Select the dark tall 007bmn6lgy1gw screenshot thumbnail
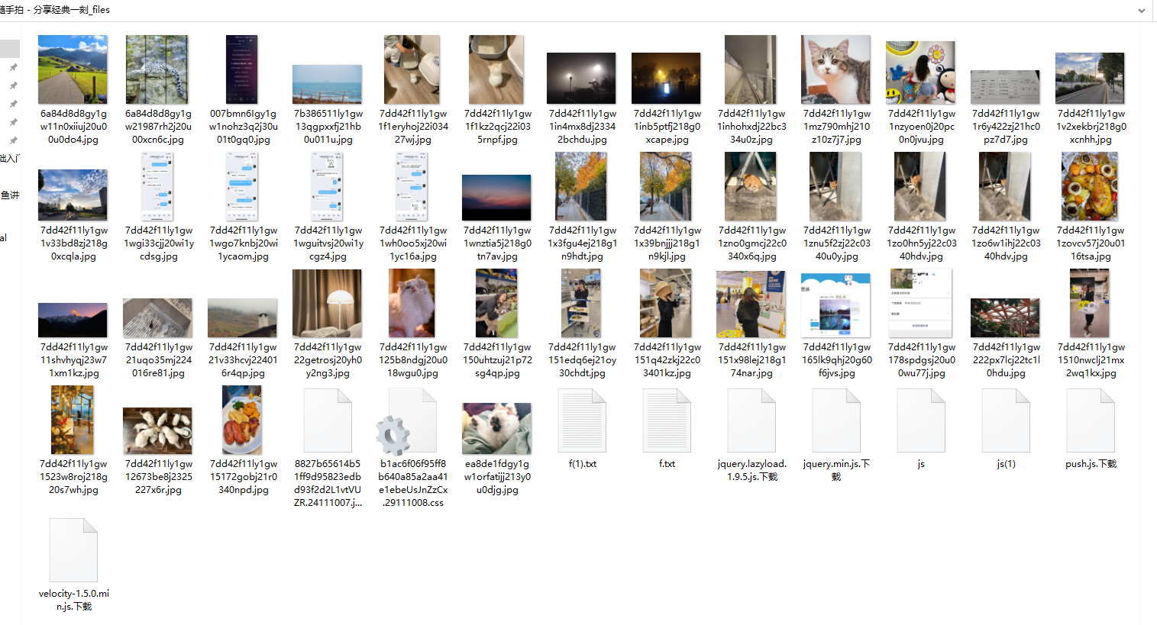1157x625 pixels. point(242,69)
